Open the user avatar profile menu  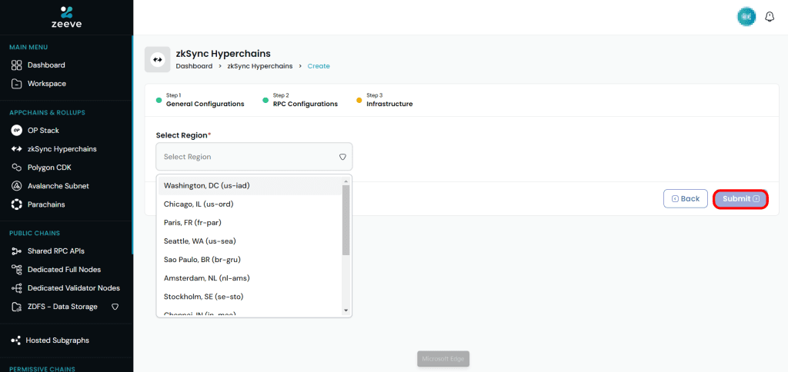(746, 17)
